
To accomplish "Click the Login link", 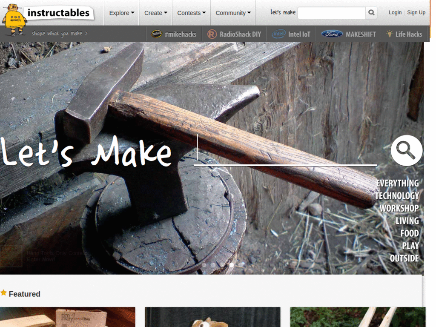I will (395, 12).
